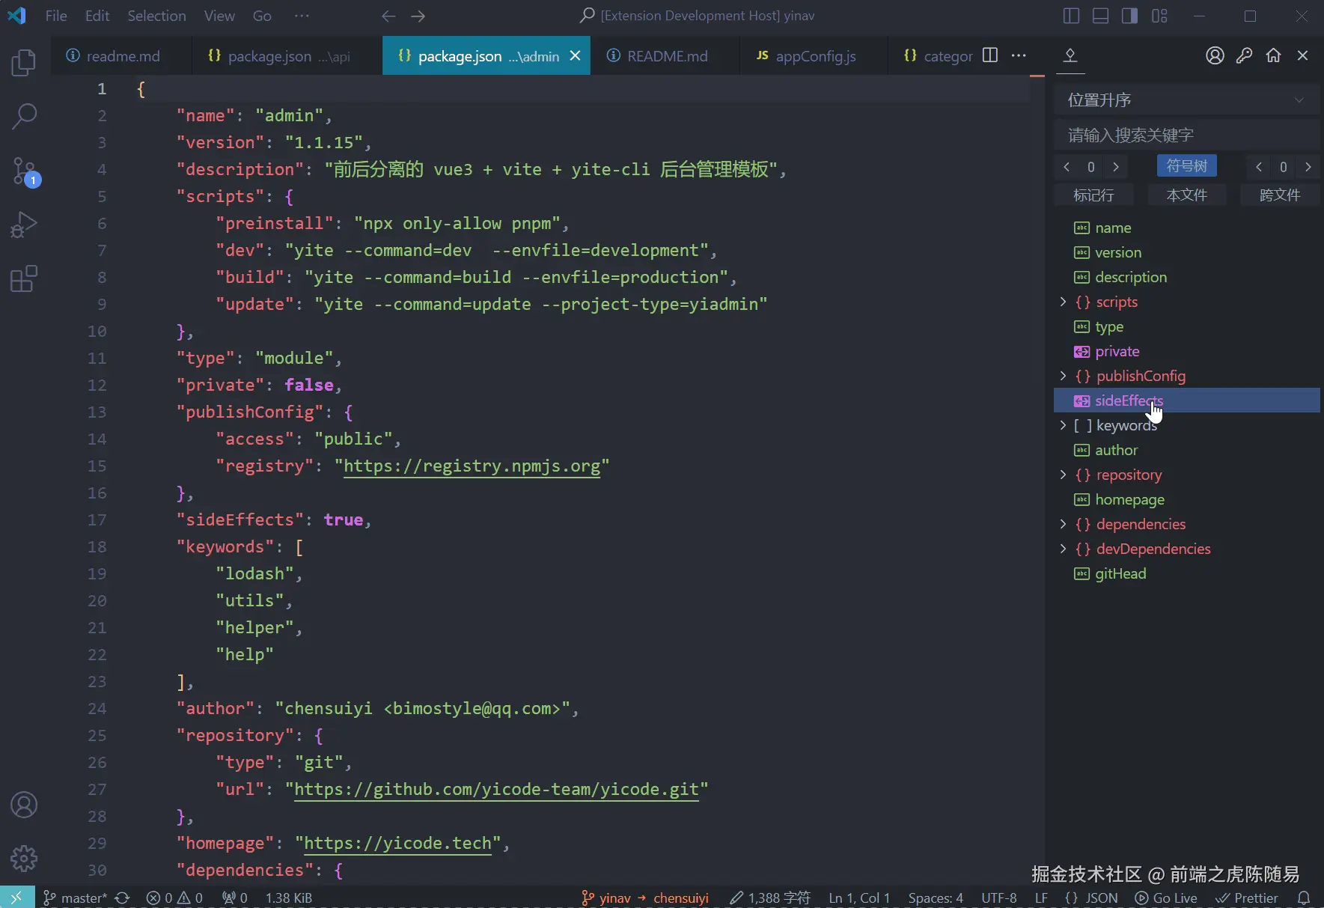The height and width of the screenshot is (908, 1324).
Task: Open the Selection menu
Action: pos(156,16)
